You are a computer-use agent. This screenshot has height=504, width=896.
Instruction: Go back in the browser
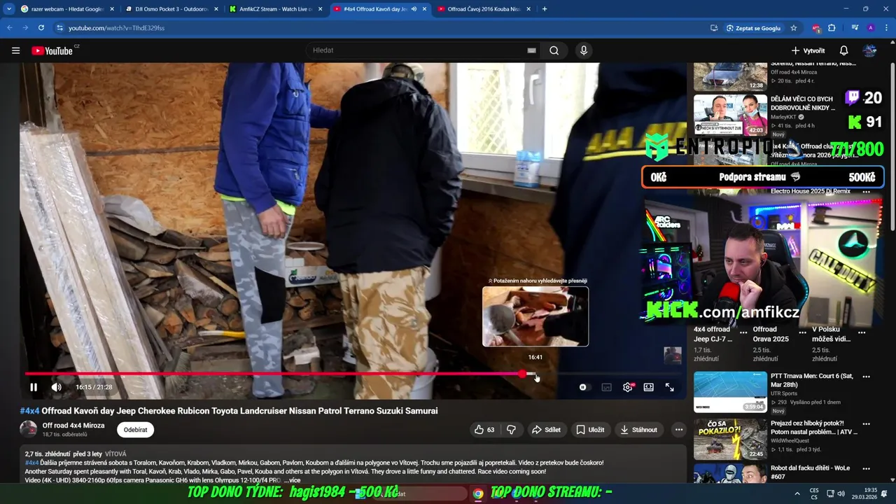coord(10,28)
